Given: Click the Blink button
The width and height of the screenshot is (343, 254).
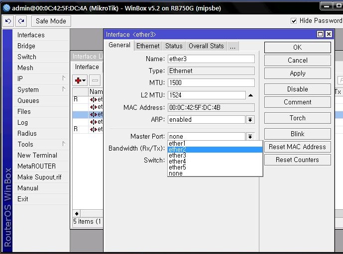Looking at the screenshot, I should tap(298, 134).
